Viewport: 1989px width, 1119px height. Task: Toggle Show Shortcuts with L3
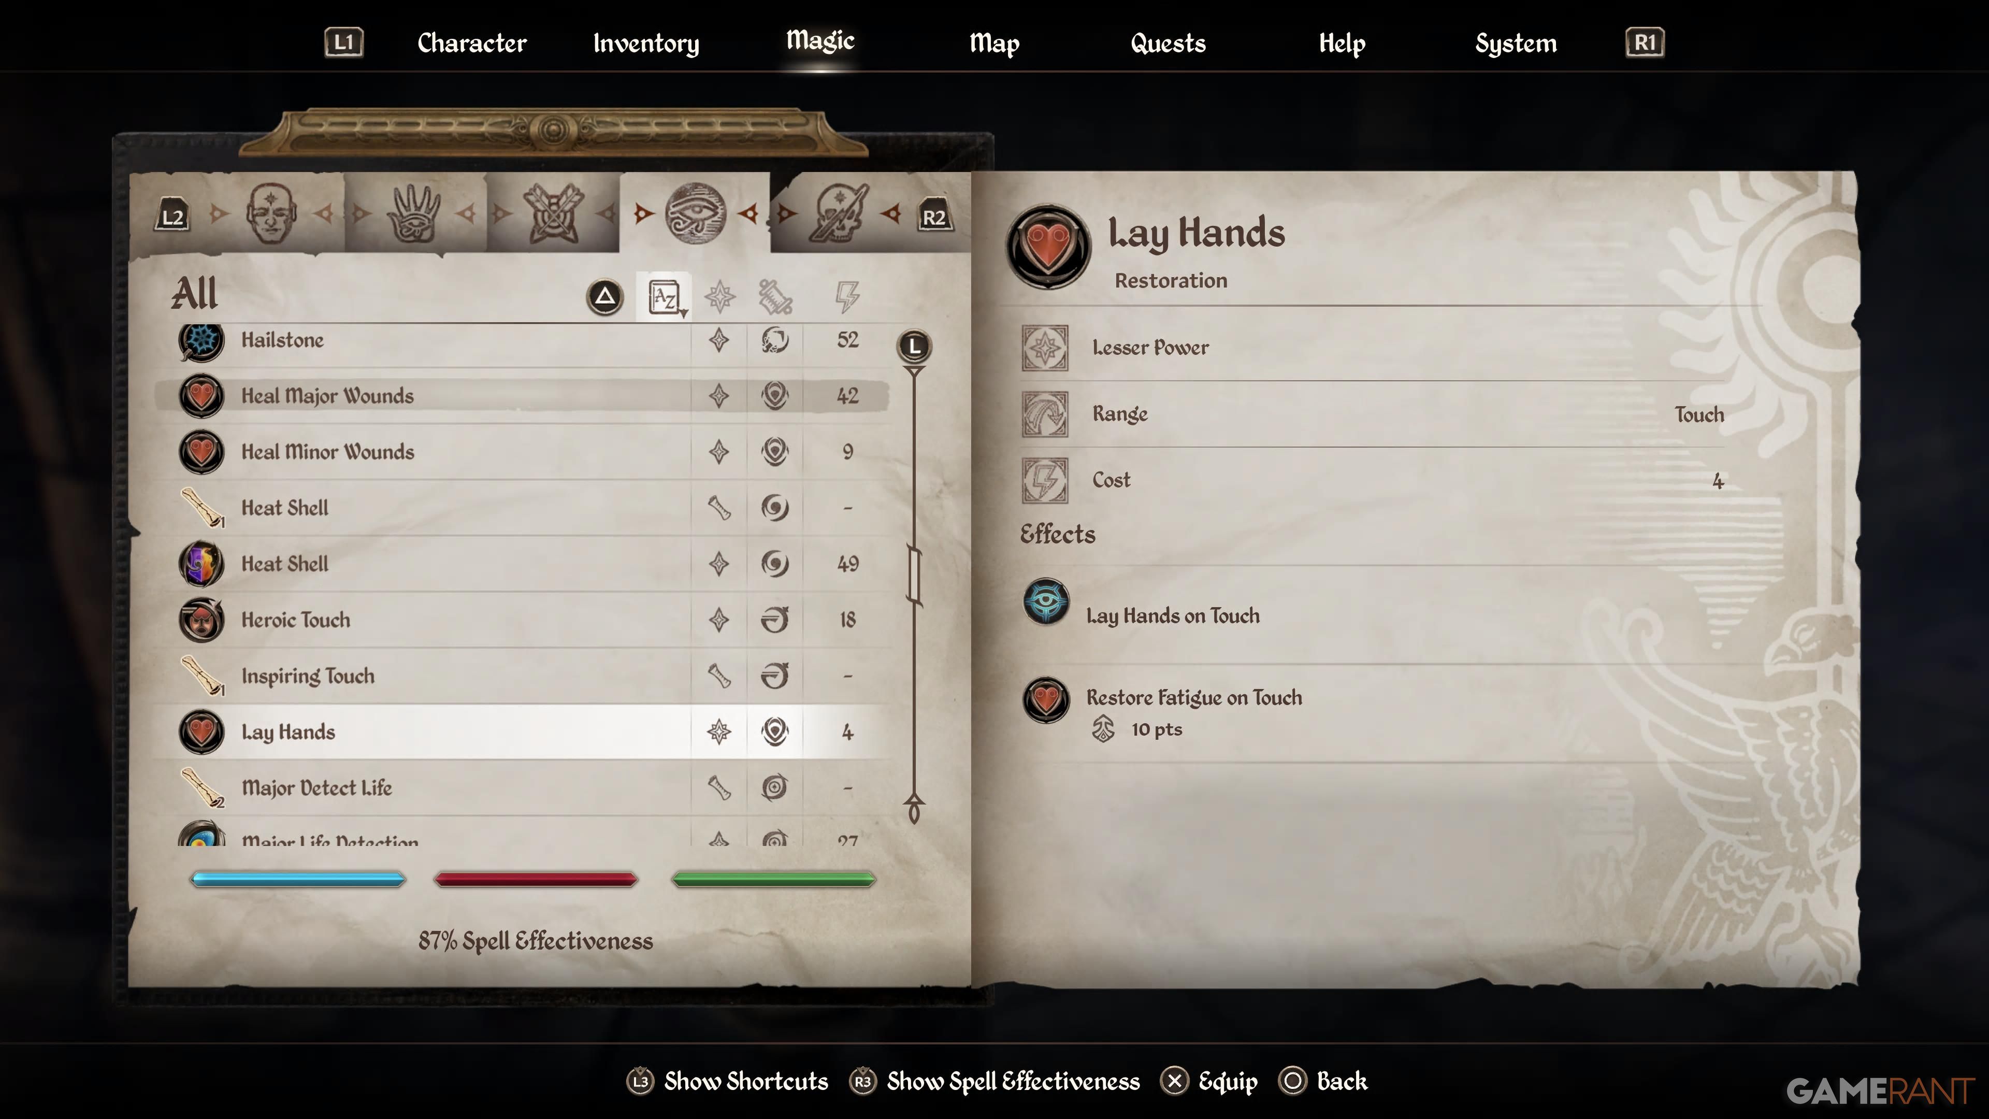coord(727,1081)
